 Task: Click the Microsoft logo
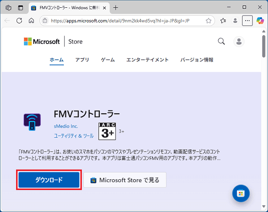[42, 42]
